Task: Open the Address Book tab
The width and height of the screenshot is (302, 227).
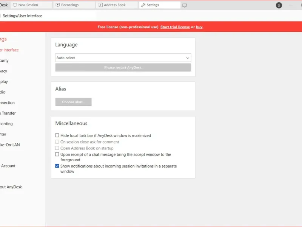Action: (x=117, y=5)
